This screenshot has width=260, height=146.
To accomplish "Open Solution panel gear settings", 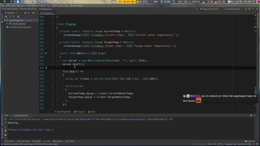I will pos(33,13).
